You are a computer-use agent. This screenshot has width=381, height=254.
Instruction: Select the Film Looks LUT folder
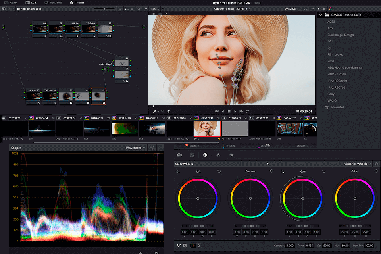point(335,54)
